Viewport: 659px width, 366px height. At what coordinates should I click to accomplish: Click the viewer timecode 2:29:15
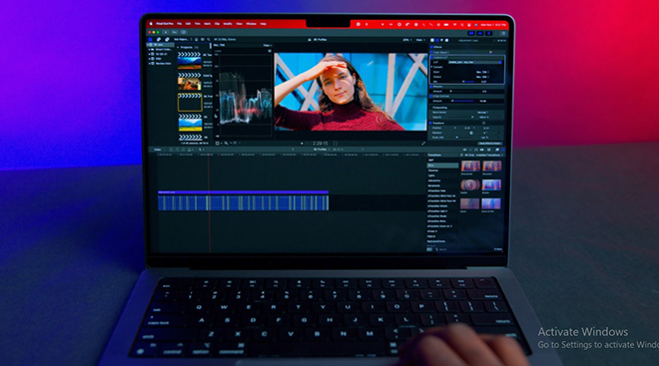(x=321, y=144)
